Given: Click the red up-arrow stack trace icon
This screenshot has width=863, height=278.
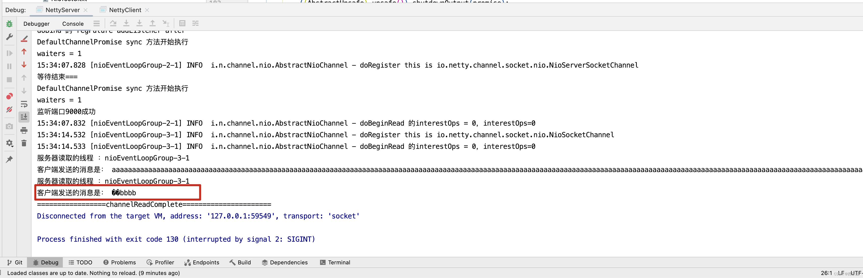Looking at the screenshot, I should coord(24,51).
